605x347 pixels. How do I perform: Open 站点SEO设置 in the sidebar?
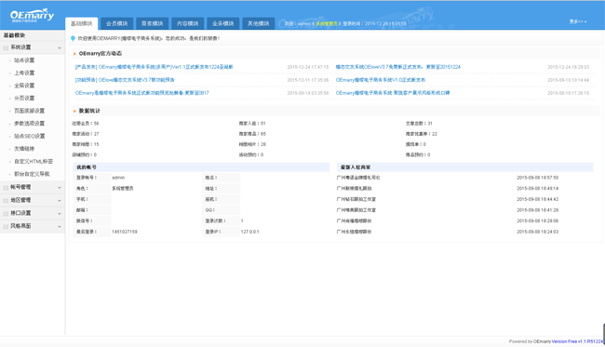coord(30,136)
